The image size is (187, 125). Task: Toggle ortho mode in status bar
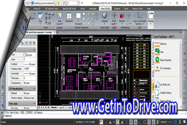point(140,122)
